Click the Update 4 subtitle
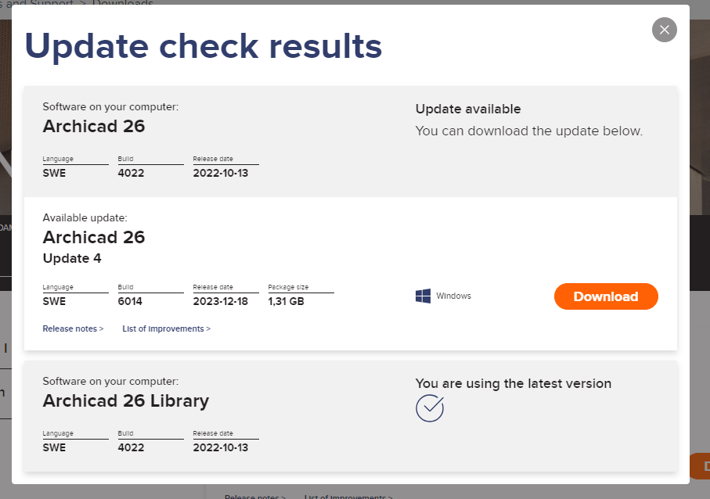This screenshot has height=499, width=710. pos(72,258)
